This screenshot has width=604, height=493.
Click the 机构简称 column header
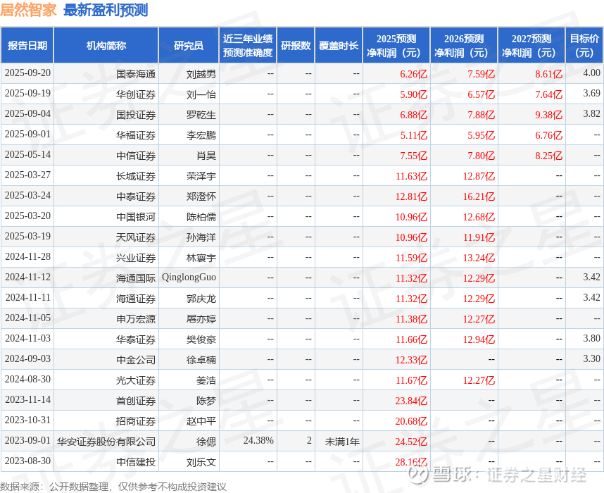[x=106, y=46]
